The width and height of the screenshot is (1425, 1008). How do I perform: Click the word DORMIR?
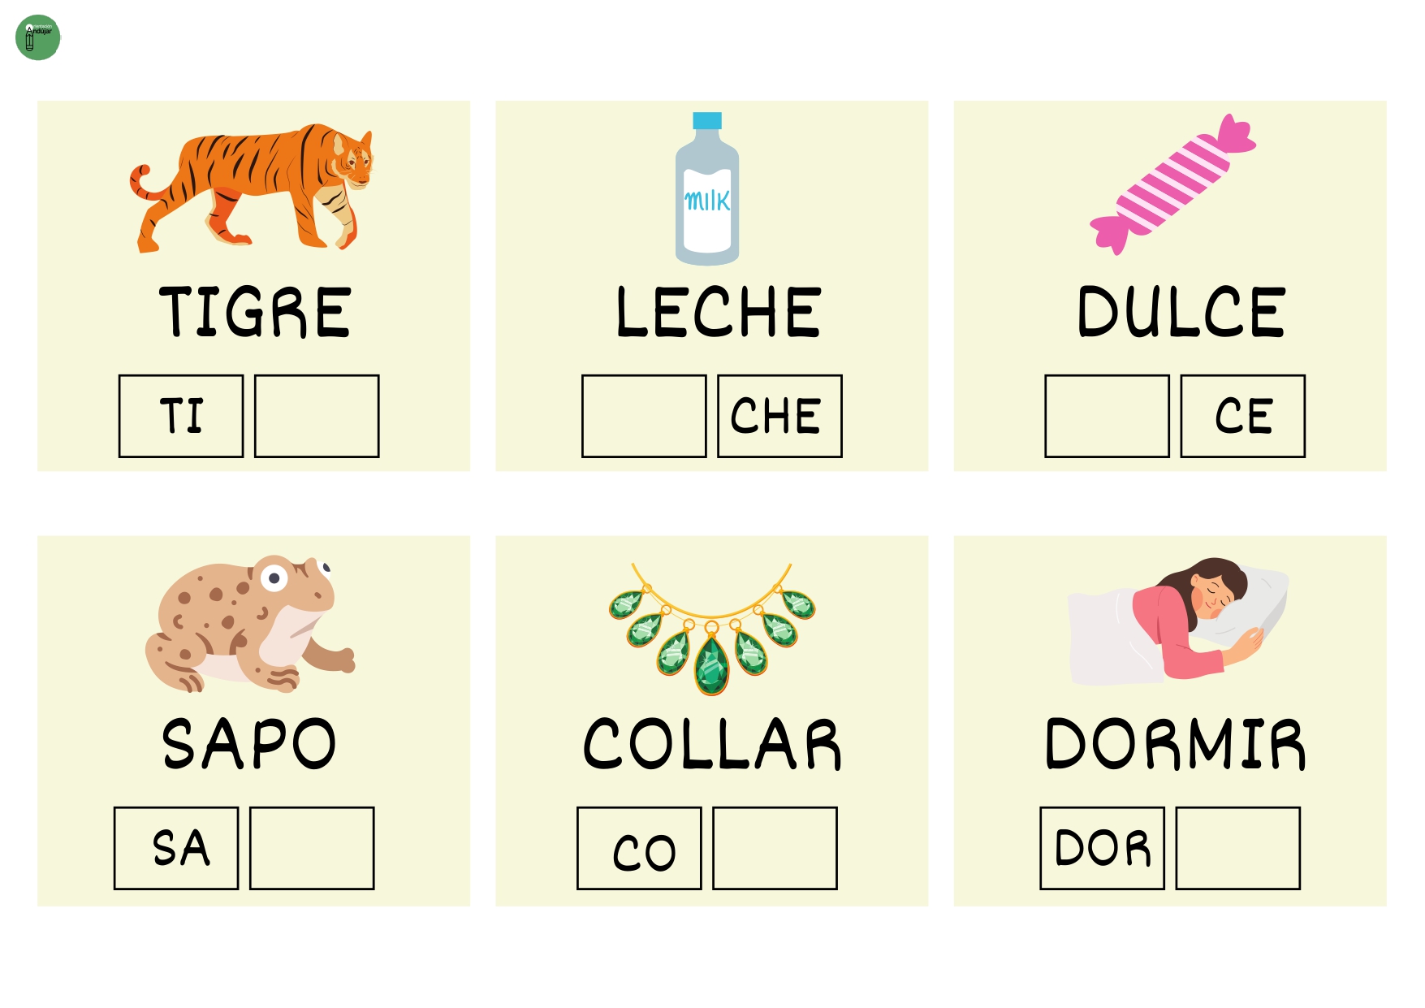tap(1176, 744)
